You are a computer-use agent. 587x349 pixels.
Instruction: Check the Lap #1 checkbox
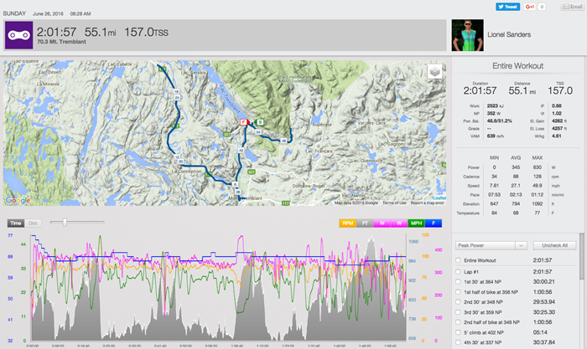pos(458,272)
